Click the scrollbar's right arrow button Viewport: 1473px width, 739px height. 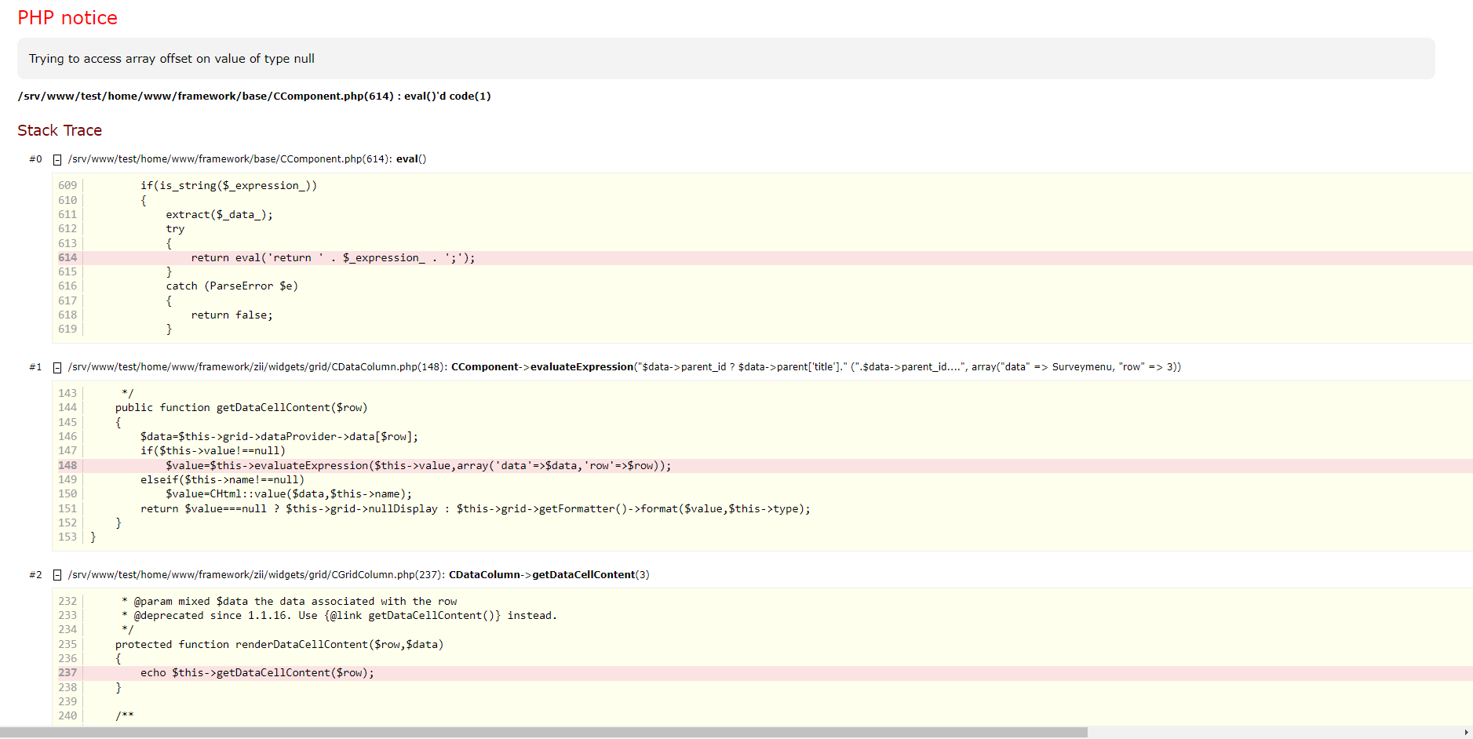tap(1466, 733)
